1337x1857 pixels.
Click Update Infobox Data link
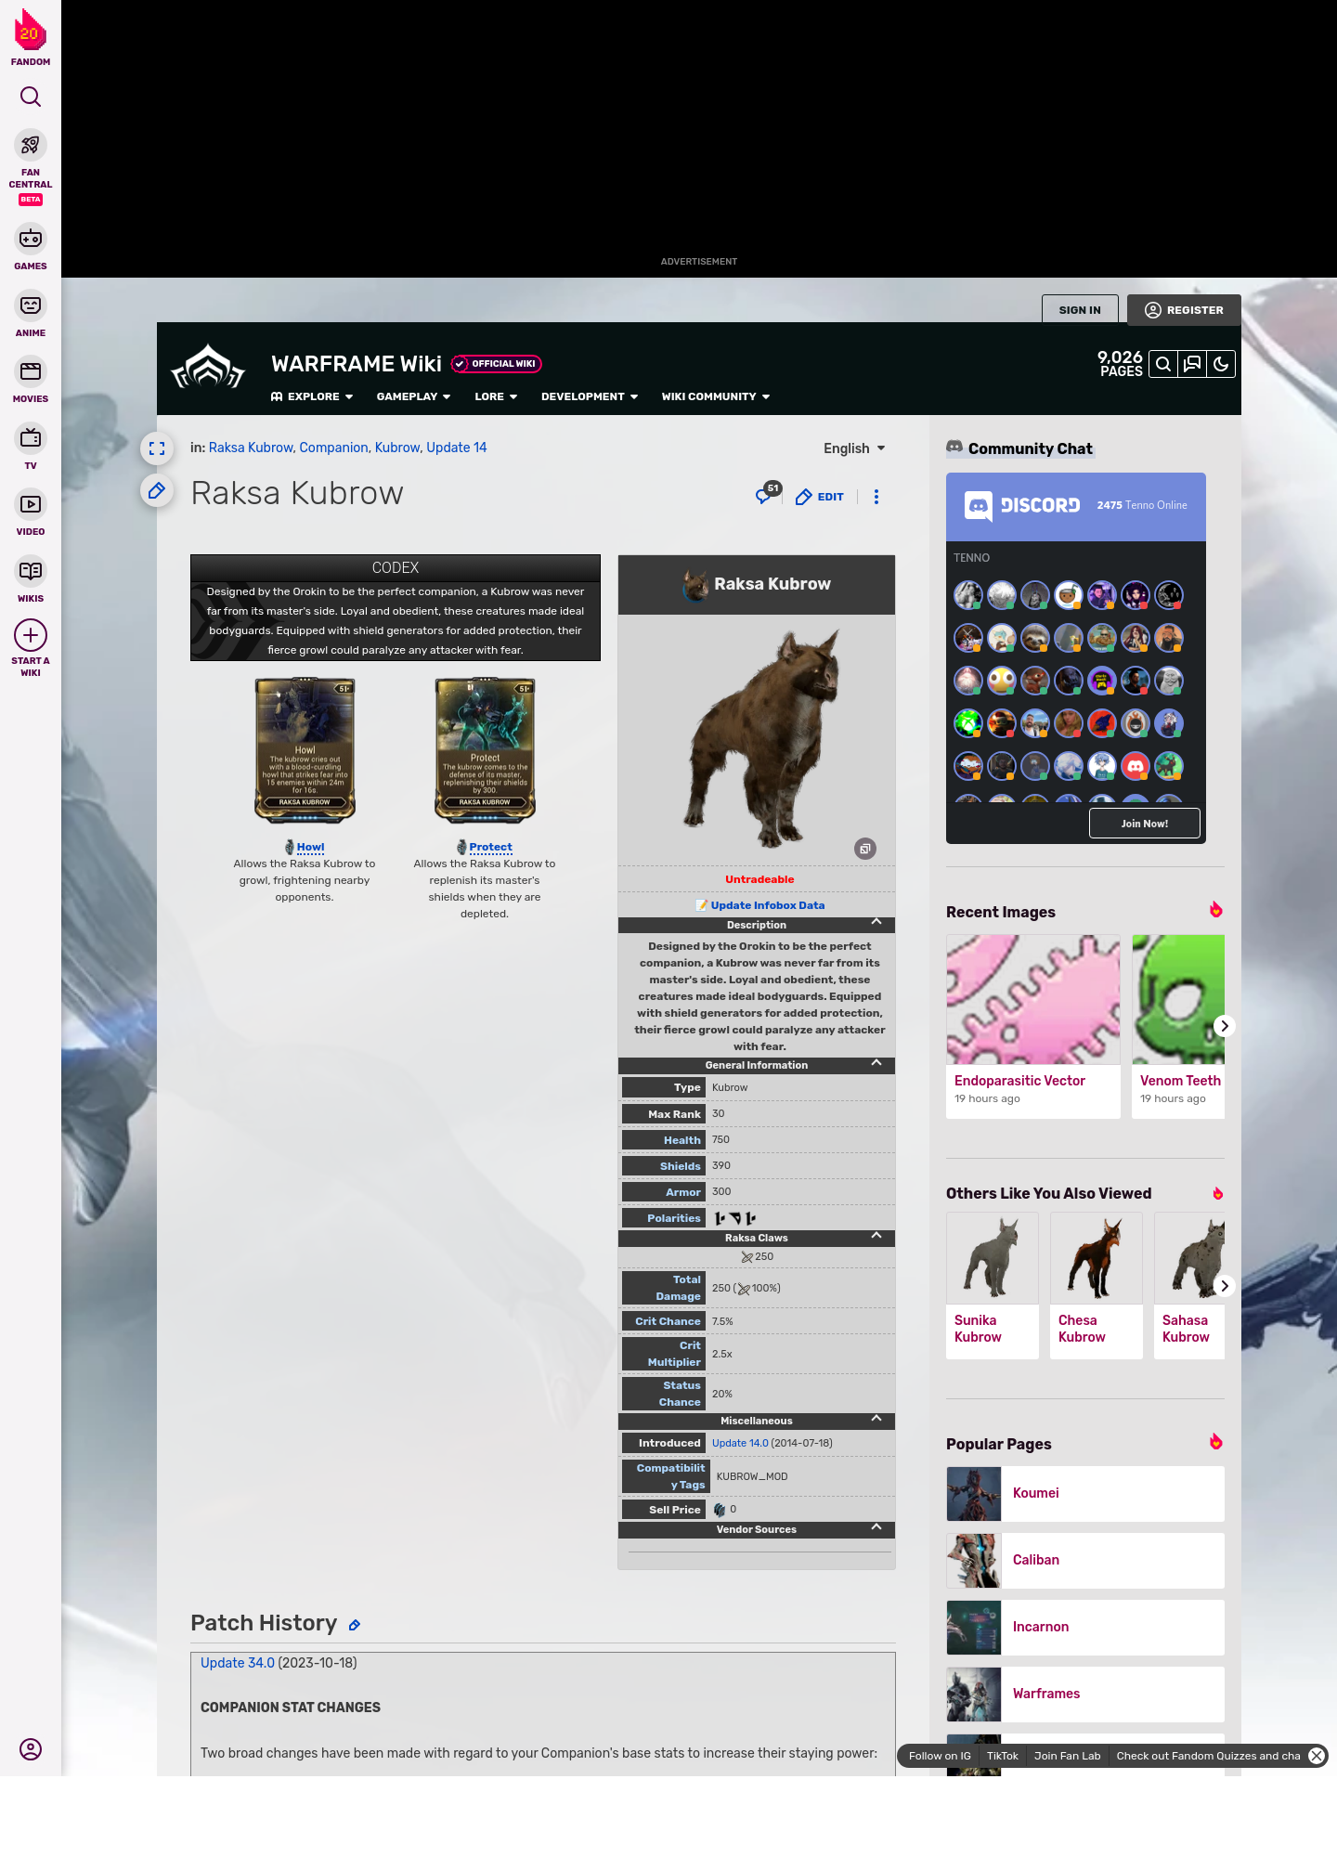(767, 905)
